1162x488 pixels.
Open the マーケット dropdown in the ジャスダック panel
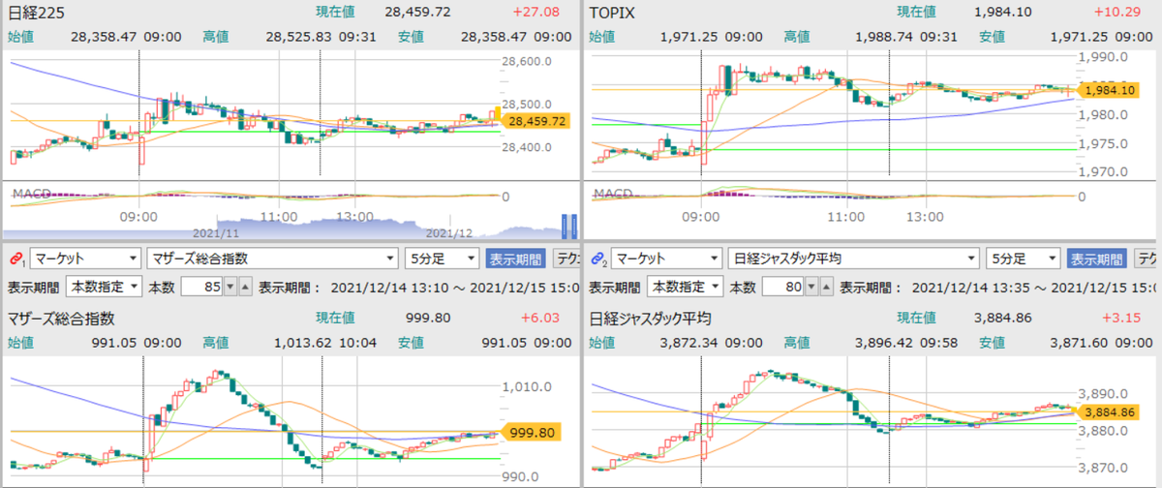(666, 259)
